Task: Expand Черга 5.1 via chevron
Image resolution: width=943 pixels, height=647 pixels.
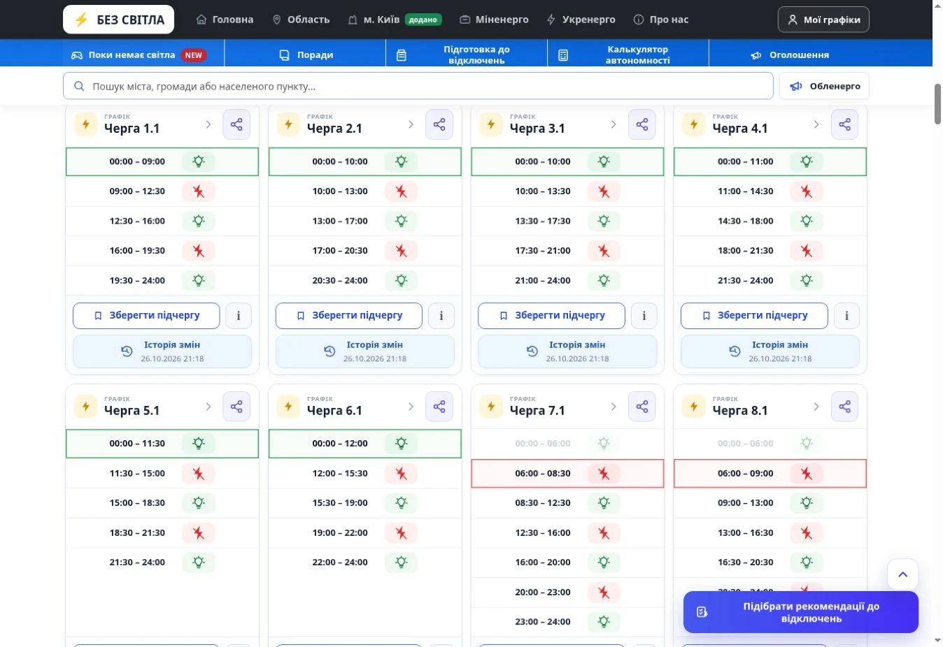Action: coord(208,407)
